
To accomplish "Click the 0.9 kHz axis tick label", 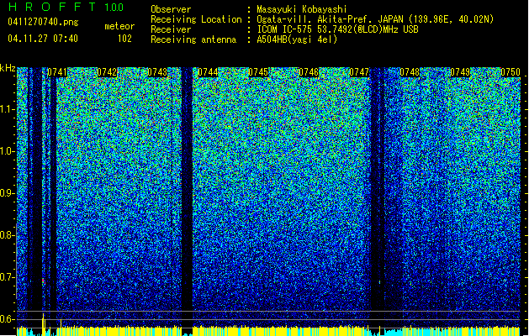I will 7,193.
